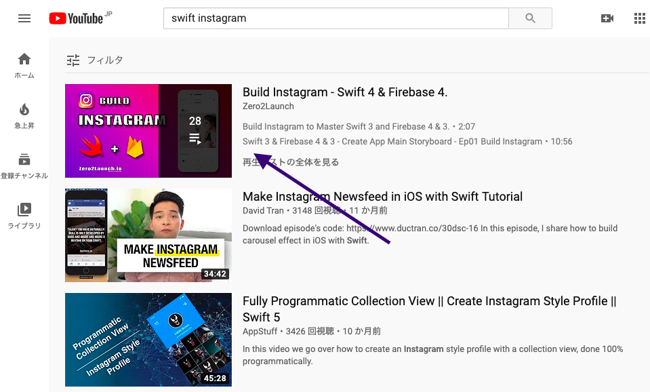Open the 急上昇 trending sidebar item
Image resolution: width=650 pixels, height=392 pixels.
(x=24, y=116)
